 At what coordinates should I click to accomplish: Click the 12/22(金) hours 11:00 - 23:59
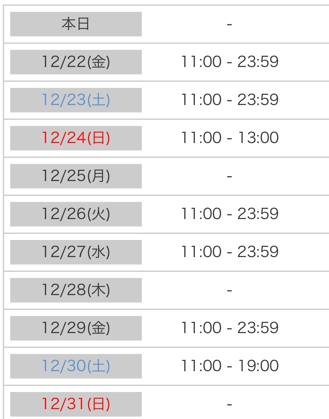(230, 62)
